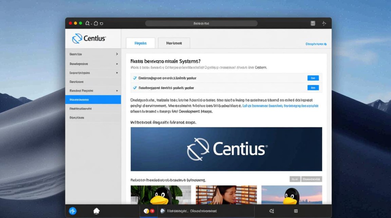Open the blue circular launcher in the bottom bar
Image resolution: width=391 pixels, height=218 pixels.
pyautogui.click(x=73, y=211)
